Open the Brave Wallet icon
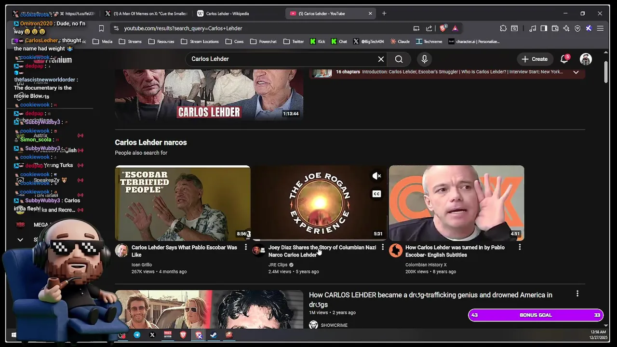The width and height of the screenshot is (617, 347). (x=555, y=28)
